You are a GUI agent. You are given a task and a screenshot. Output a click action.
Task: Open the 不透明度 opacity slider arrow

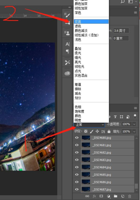(x=134, y=124)
